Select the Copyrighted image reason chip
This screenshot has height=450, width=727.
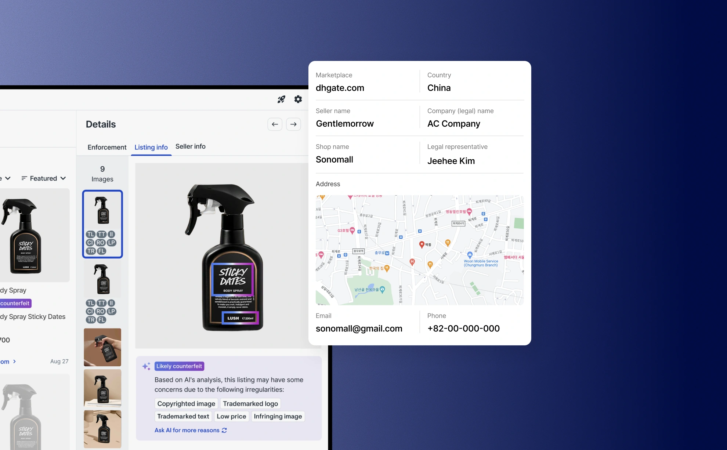tap(186, 404)
